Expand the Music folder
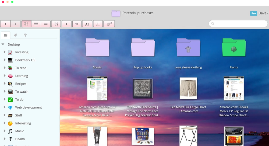 point(5,131)
